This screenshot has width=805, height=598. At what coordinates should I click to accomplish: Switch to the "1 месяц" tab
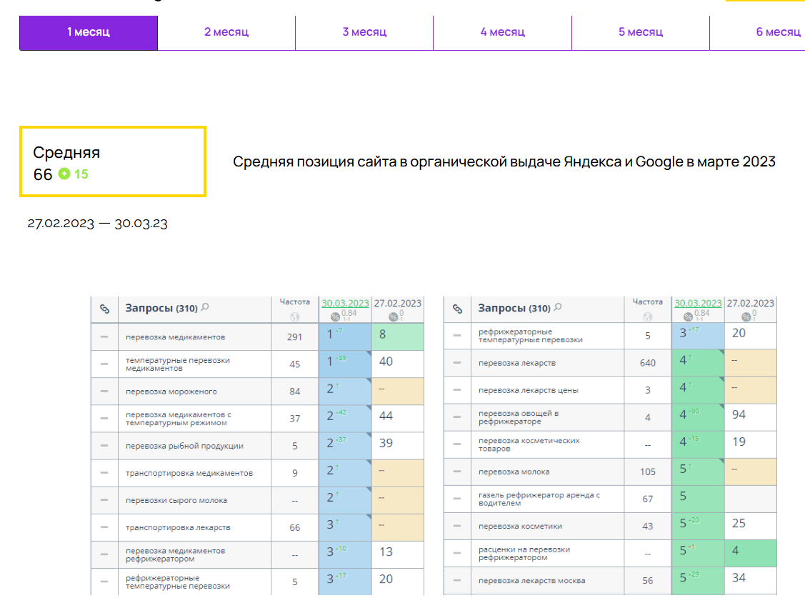[x=89, y=32]
